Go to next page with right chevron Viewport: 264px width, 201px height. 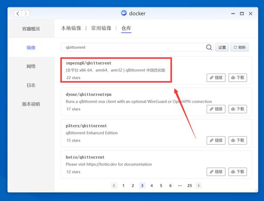pos(199,185)
